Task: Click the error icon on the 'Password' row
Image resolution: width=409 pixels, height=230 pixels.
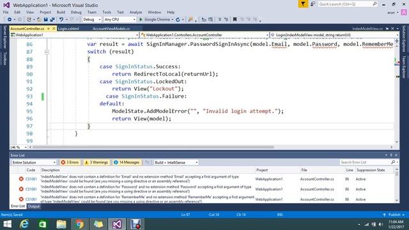Action: click(x=21, y=189)
